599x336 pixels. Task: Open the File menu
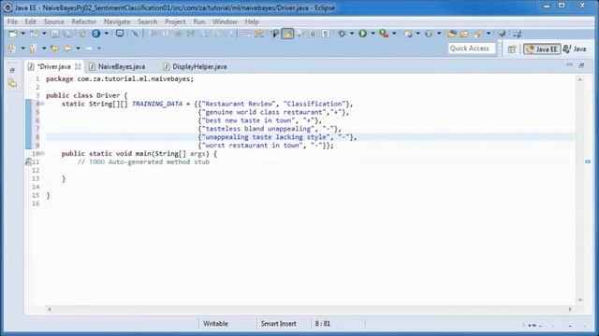click(12, 21)
